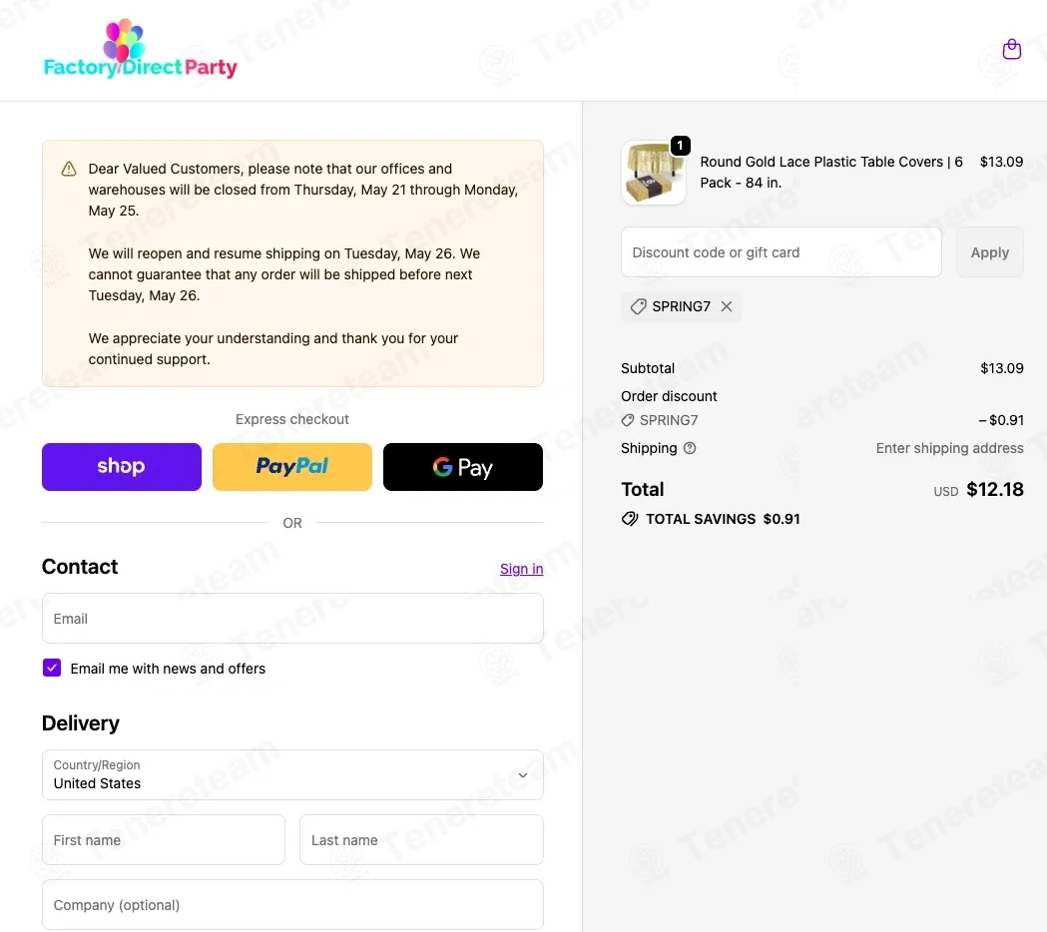Open the Sign in link

(x=521, y=569)
